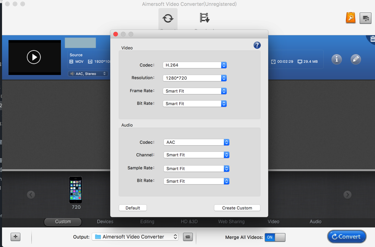375x247 pixels.
Task: Click the add file plus button
Action: 16,237
